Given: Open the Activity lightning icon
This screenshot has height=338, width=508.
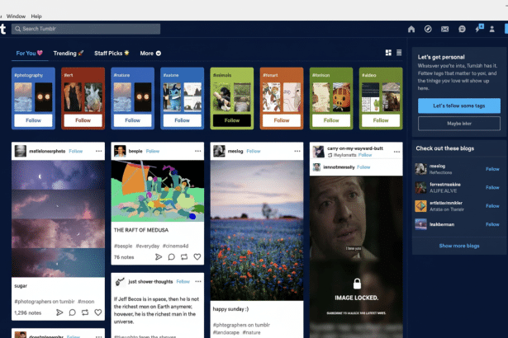Looking at the screenshot, I should (478, 29).
